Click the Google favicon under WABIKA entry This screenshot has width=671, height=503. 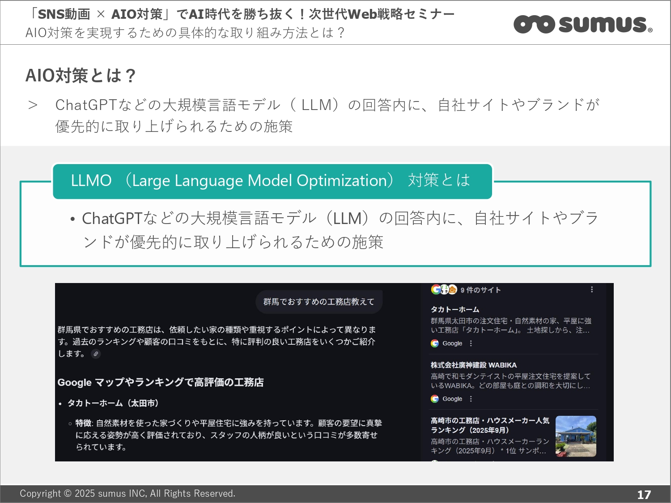435,398
